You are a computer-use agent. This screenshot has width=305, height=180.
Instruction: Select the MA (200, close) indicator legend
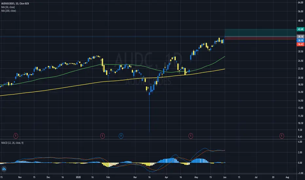click(x=9, y=11)
